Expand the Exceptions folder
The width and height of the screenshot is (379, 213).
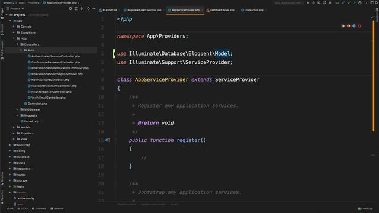point(14,33)
